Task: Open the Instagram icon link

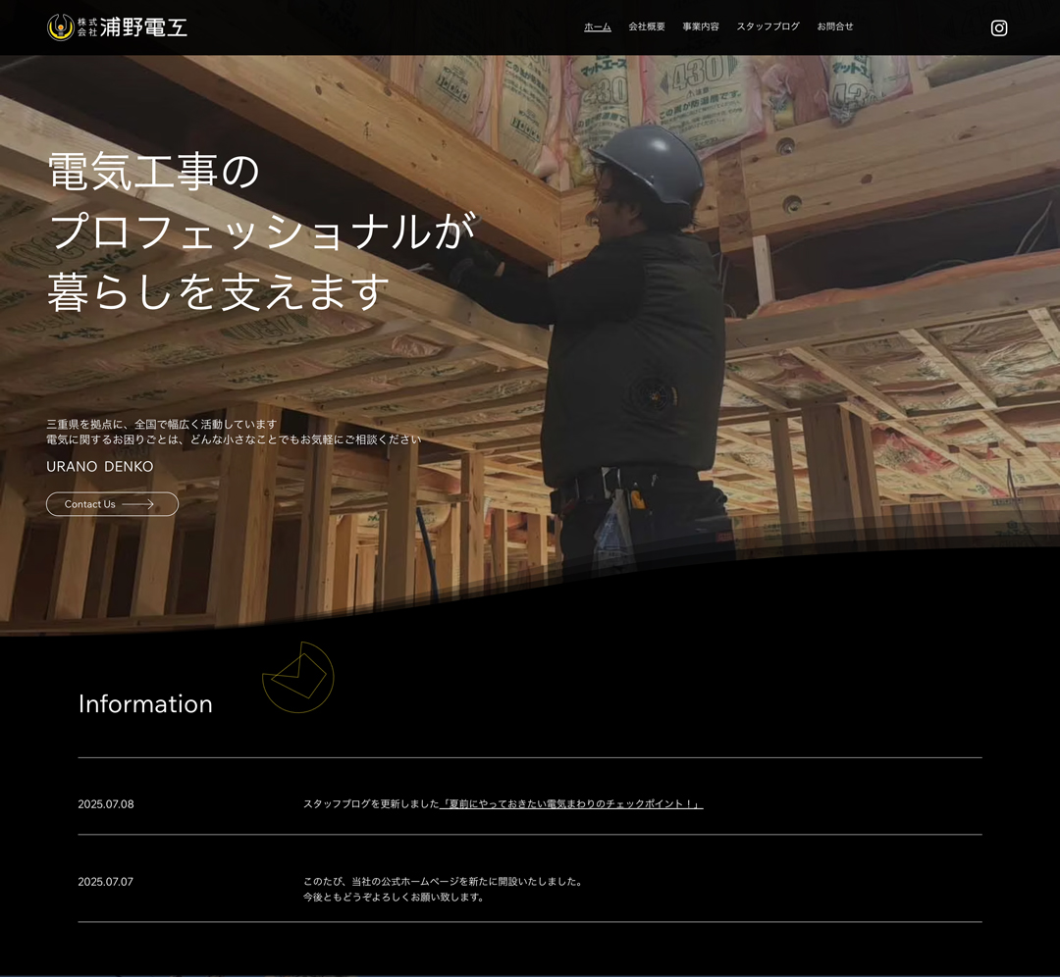Action: (x=999, y=27)
